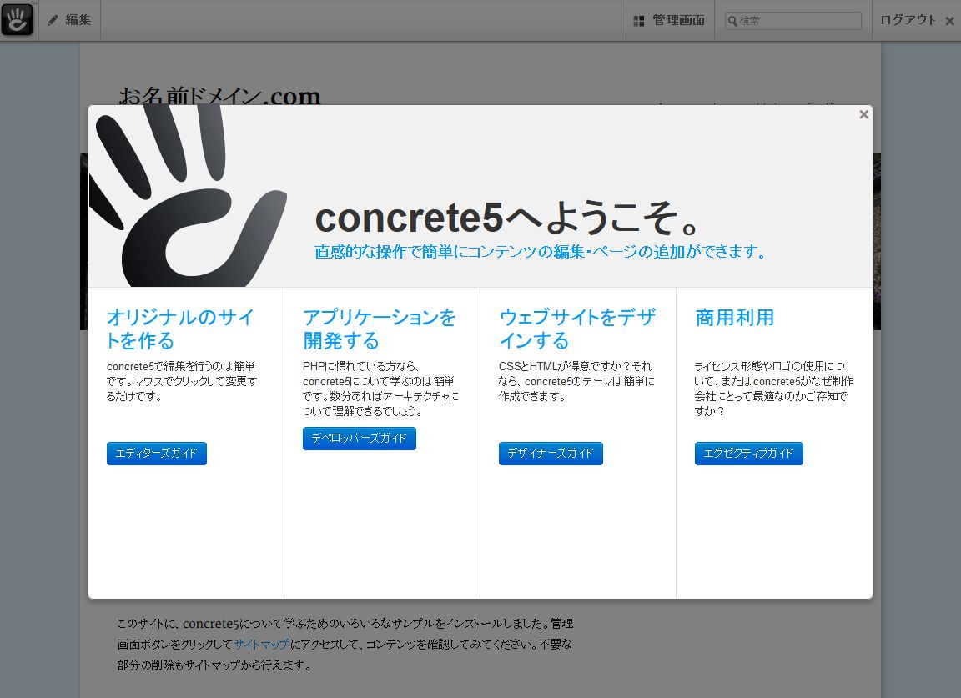This screenshot has width=961, height=698.
Task: Open エグゼクティブガイド executive guide
Action: (x=748, y=454)
